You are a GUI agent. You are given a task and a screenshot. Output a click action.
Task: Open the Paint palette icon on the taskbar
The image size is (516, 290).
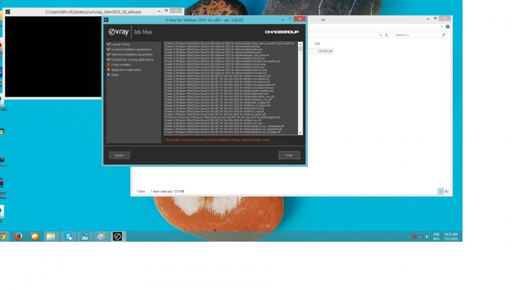[x=101, y=236]
